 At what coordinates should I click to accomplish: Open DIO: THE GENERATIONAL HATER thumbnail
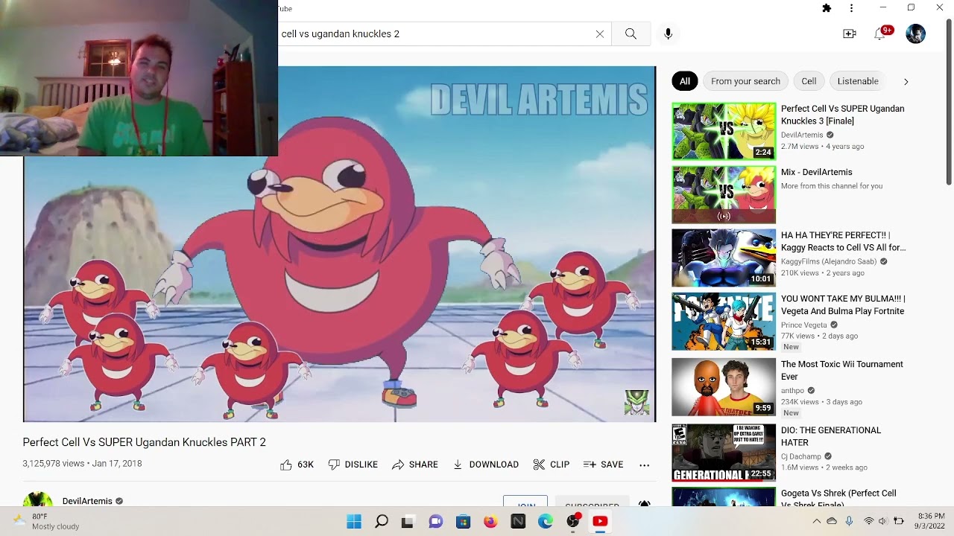[724, 453]
